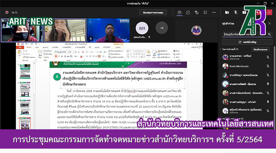Click the Quick Styles icon in Drawing group
This screenshot has width=276, height=153.
coord(154,53)
